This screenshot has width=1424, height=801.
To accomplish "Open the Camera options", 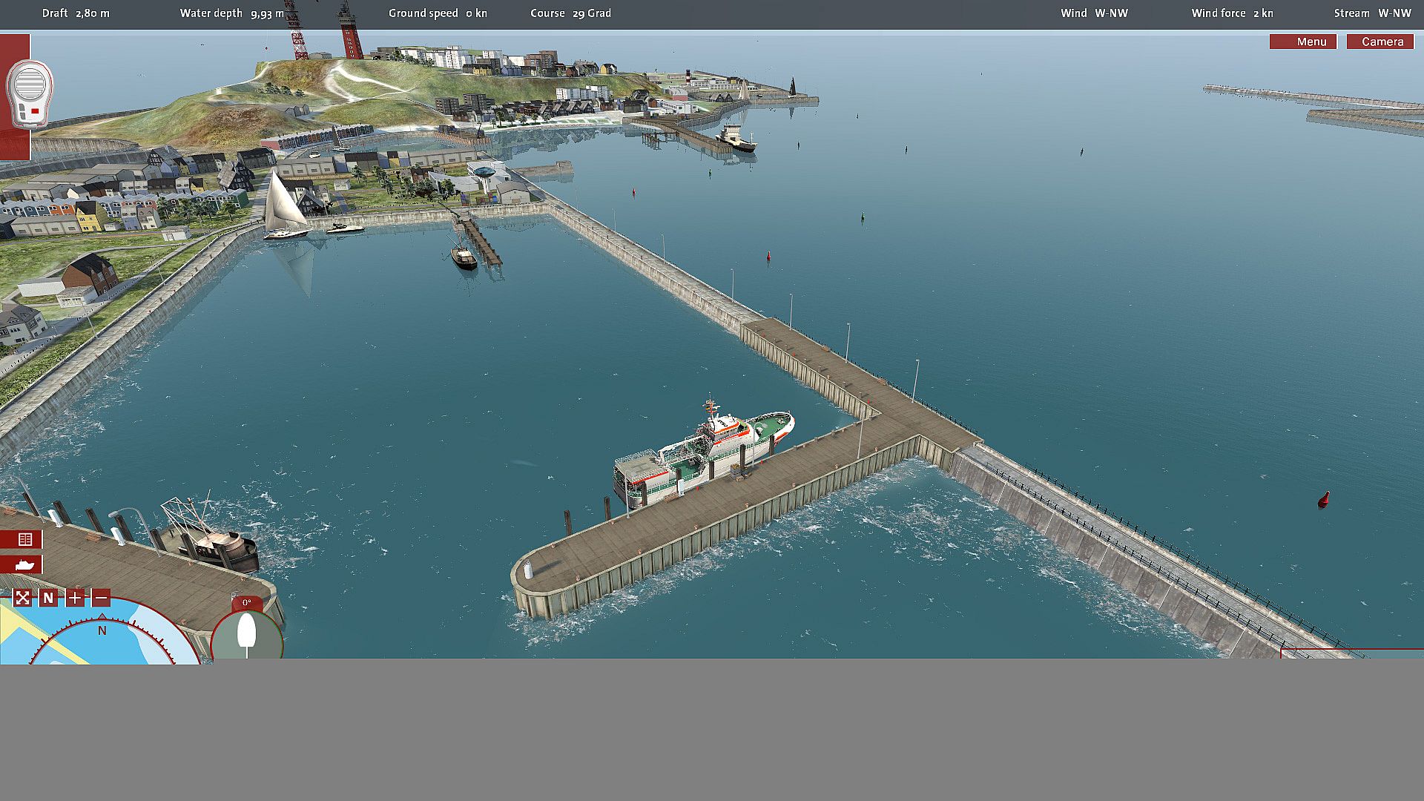I will 1380,42.
